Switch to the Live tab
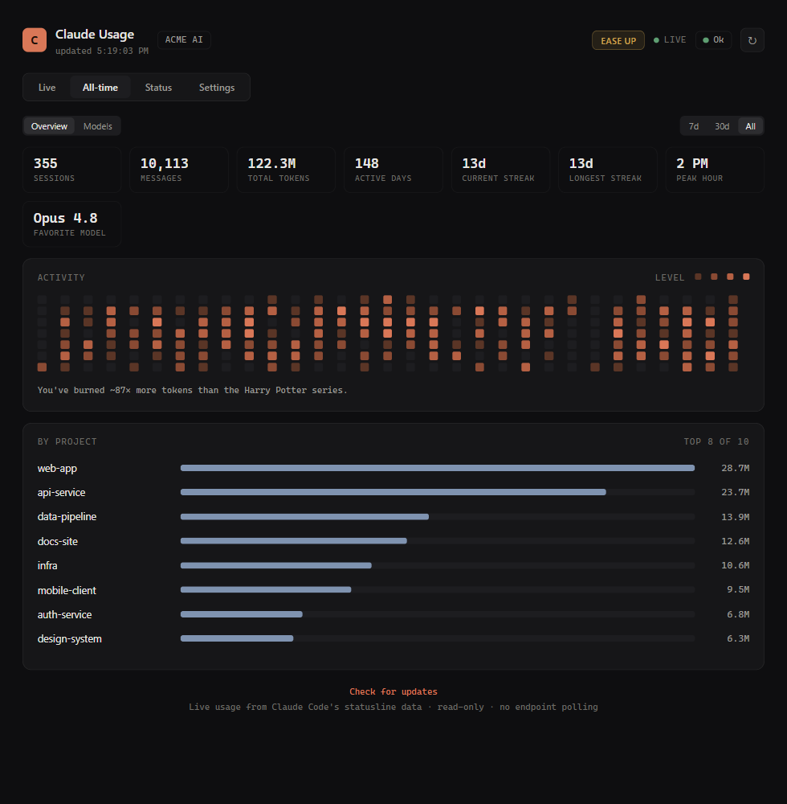The width and height of the screenshot is (787, 804). [47, 87]
